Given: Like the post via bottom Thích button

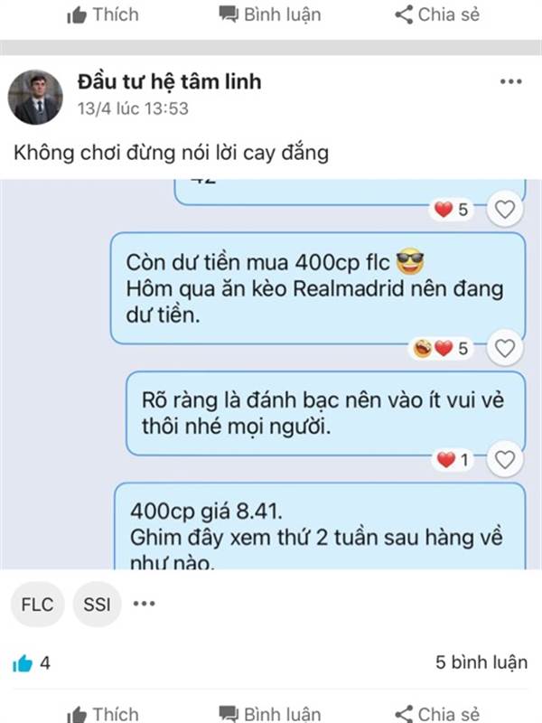Looking at the screenshot, I should 103,713.
